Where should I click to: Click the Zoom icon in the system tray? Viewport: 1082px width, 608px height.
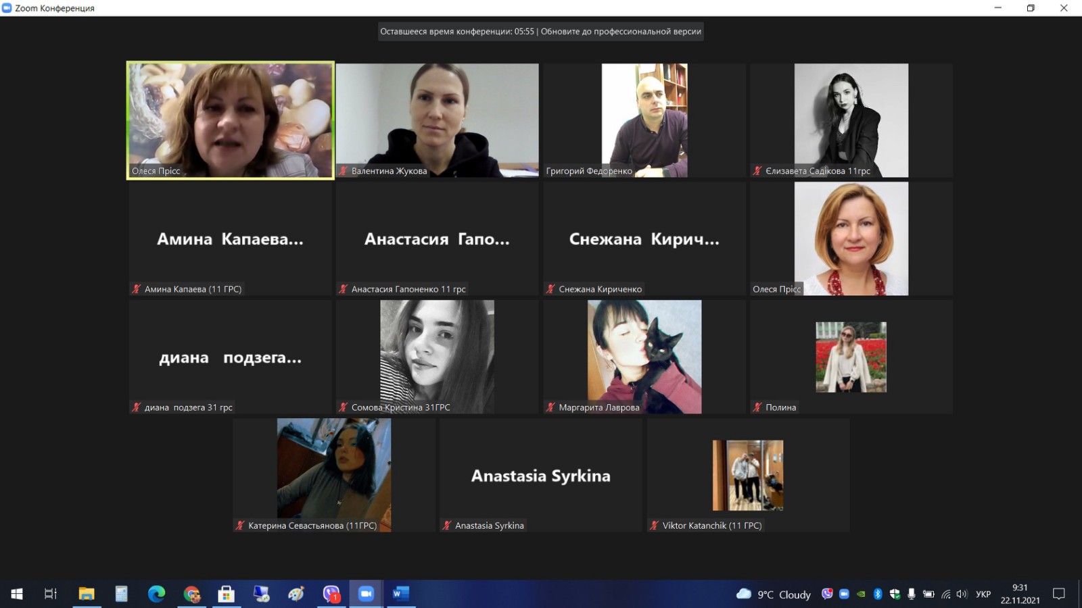coord(844,594)
